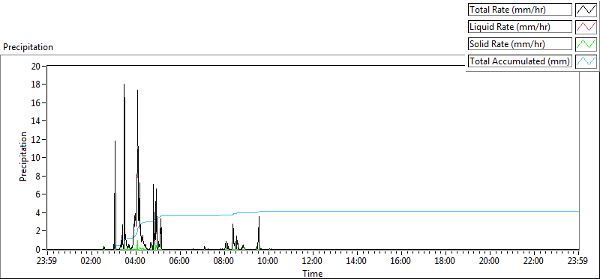Click the Precipitation graph caption
Screen dimensions: 600x279
pyautogui.click(x=28, y=47)
